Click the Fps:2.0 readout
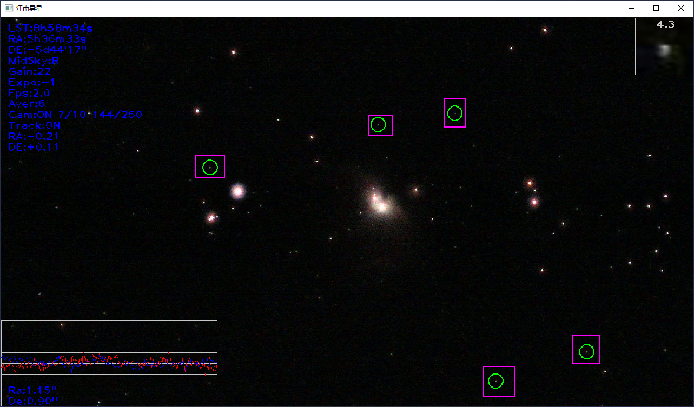694x407 pixels. tap(29, 94)
